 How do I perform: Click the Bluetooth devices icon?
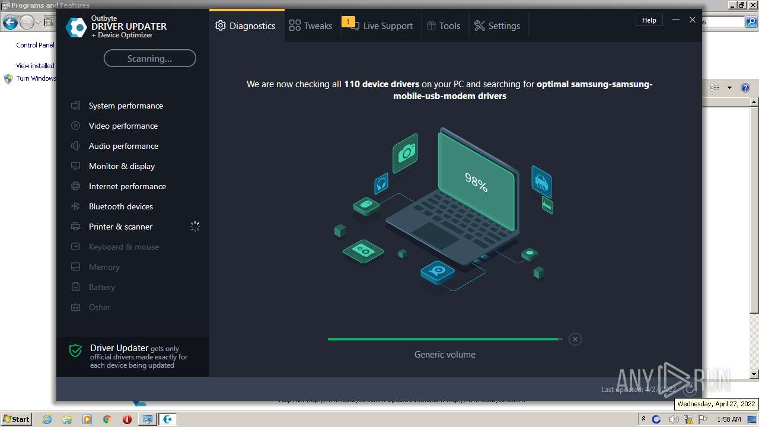75,206
